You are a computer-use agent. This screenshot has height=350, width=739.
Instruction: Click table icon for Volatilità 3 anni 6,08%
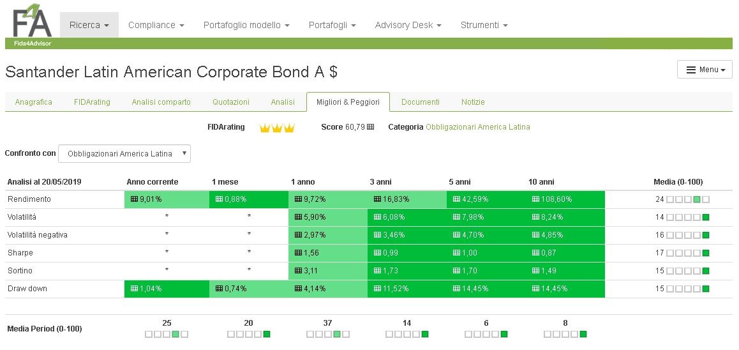pos(378,217)
